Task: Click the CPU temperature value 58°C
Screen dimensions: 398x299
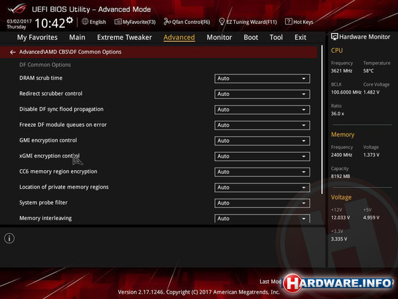Action: pyautogui.click(x=368, y=70)
